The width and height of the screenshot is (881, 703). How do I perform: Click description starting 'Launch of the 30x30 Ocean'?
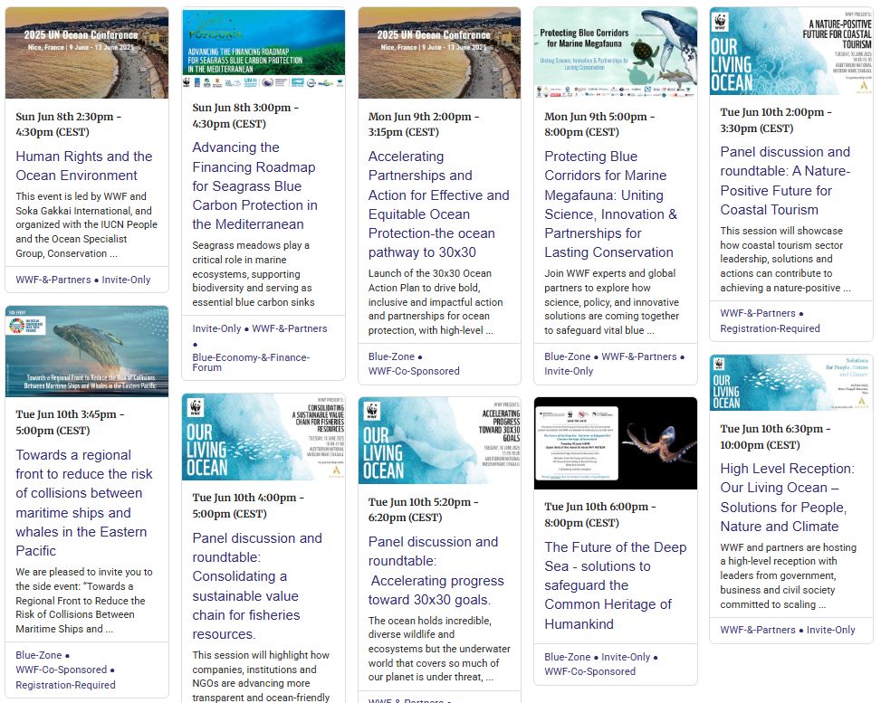coord(436,302)
